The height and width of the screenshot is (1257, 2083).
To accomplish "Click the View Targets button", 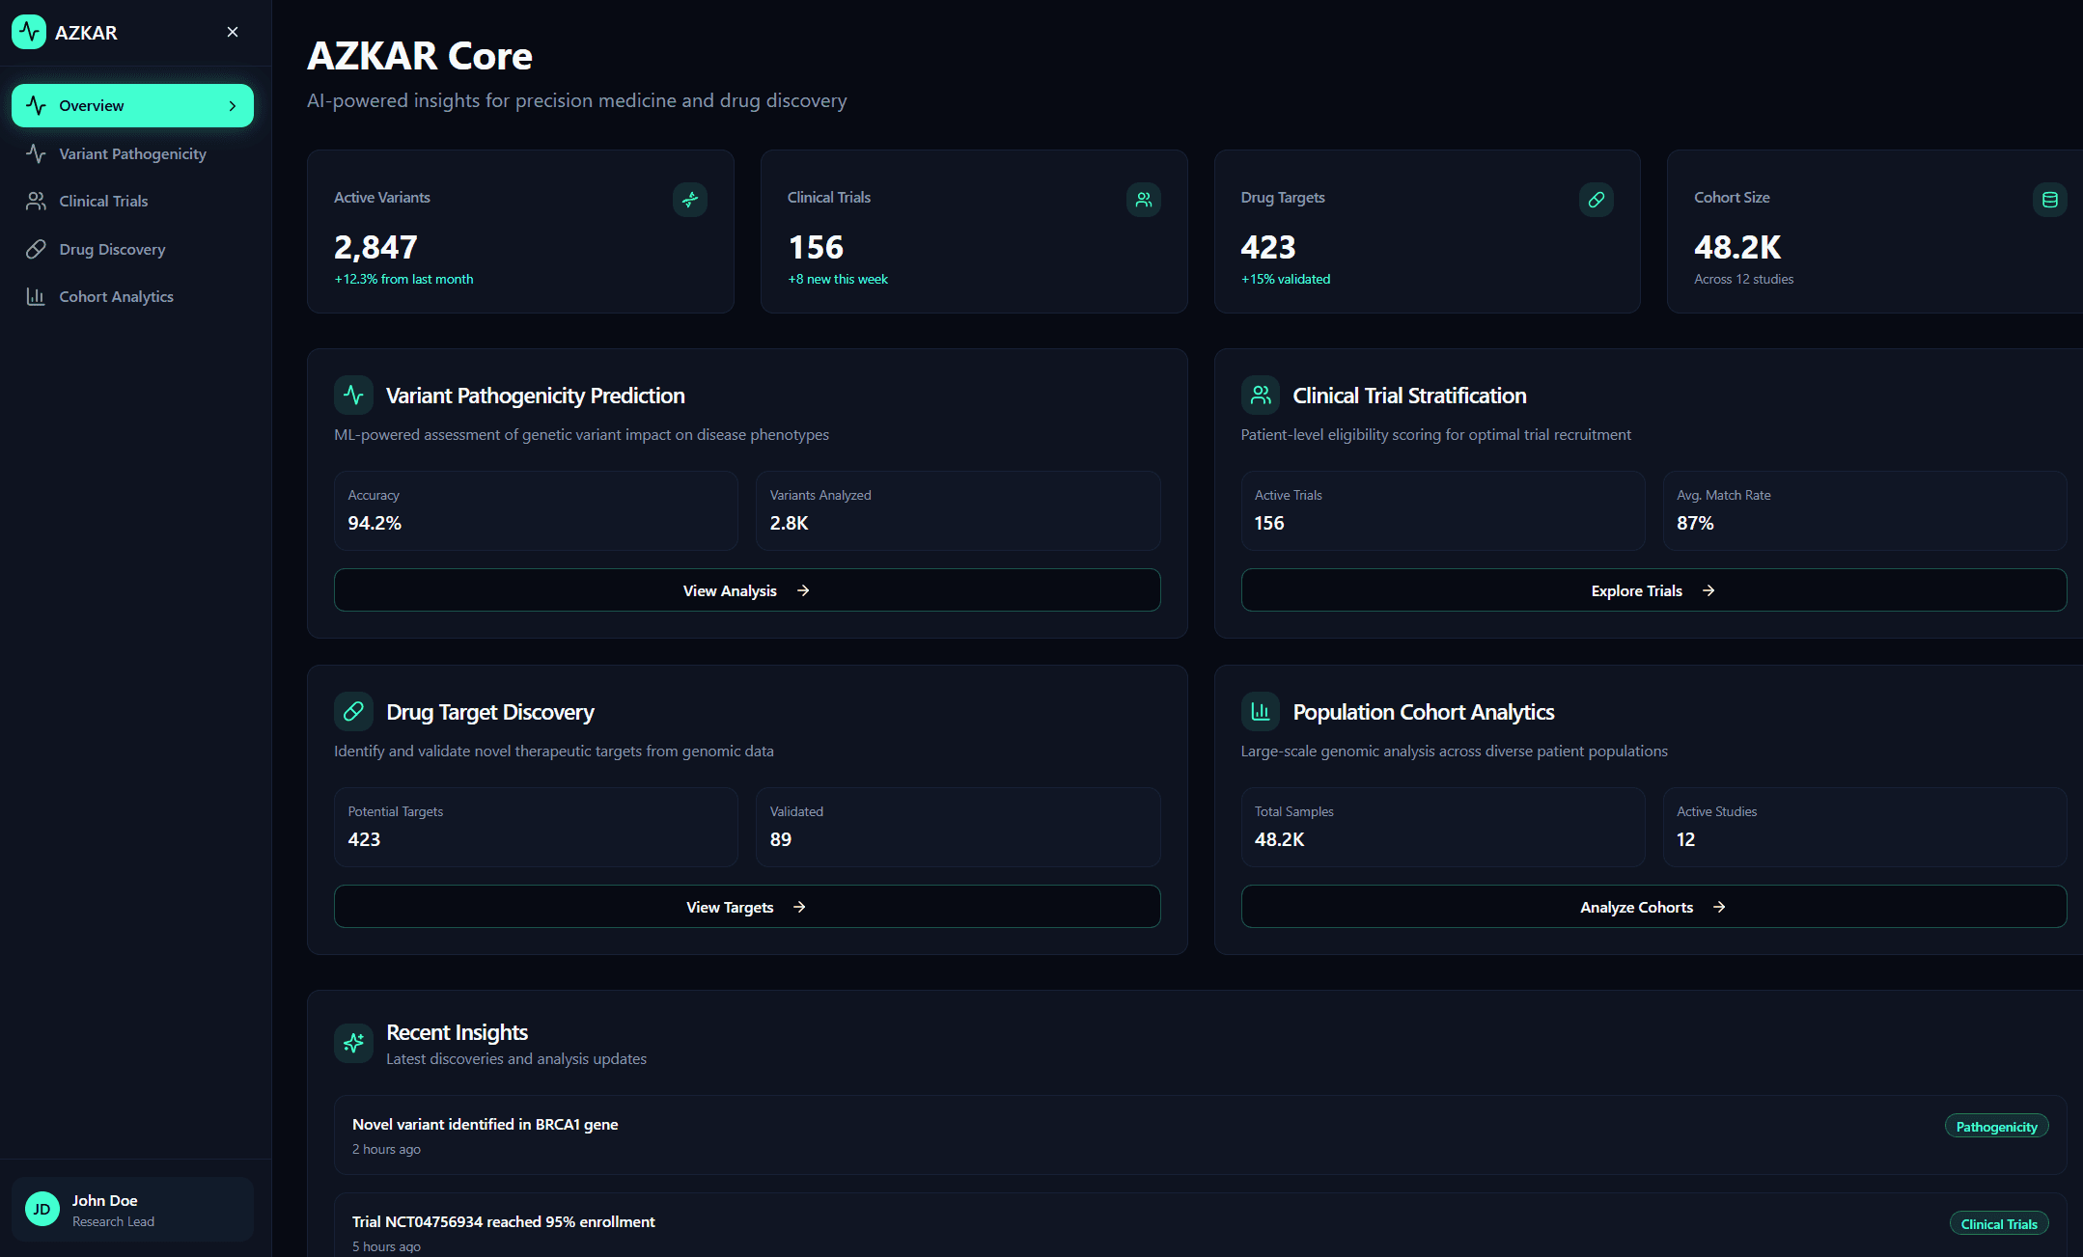I will click(x=746, y=907).
